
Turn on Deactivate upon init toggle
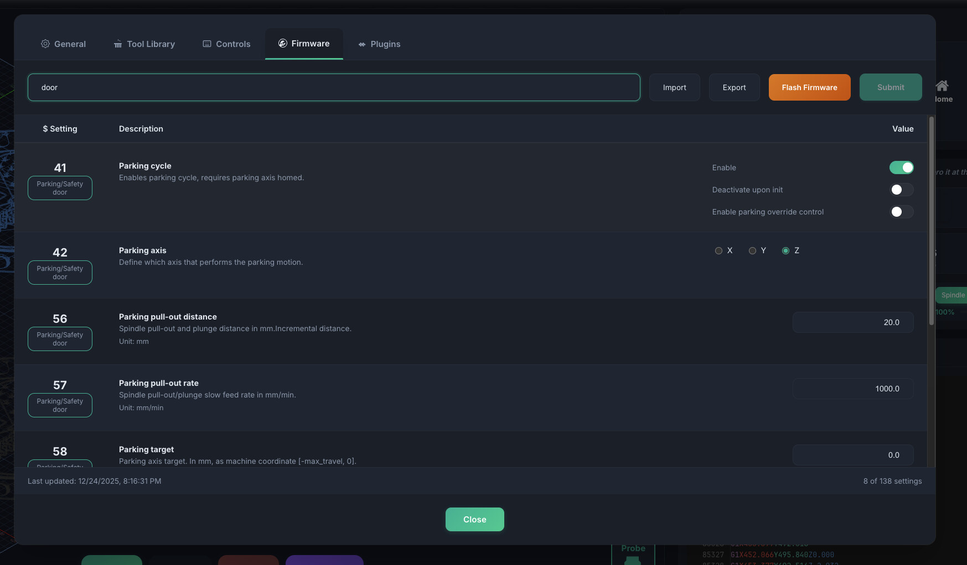pyautogui.click(x=901, y=190)
